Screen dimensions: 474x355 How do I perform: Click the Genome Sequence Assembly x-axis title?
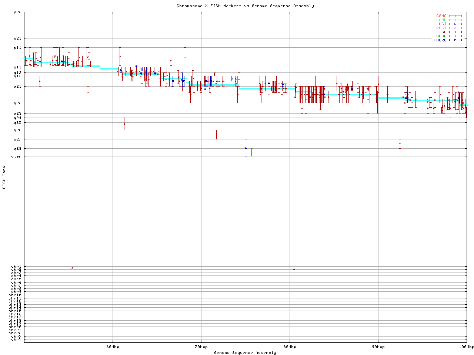tap(245, 352)
